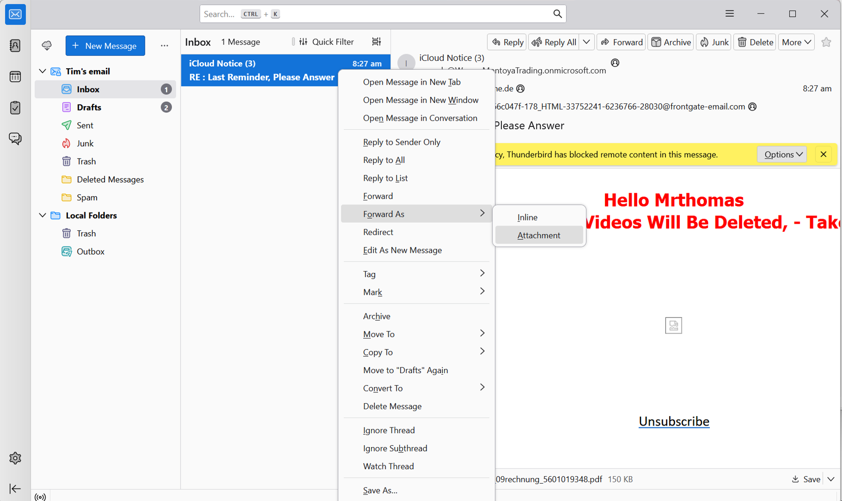
Task: Click the Forward toolbar button
Action: [x=621, y=42]
